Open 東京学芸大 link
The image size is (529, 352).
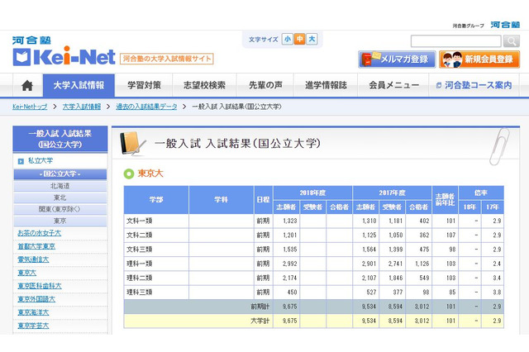click(x=33, y=326)
